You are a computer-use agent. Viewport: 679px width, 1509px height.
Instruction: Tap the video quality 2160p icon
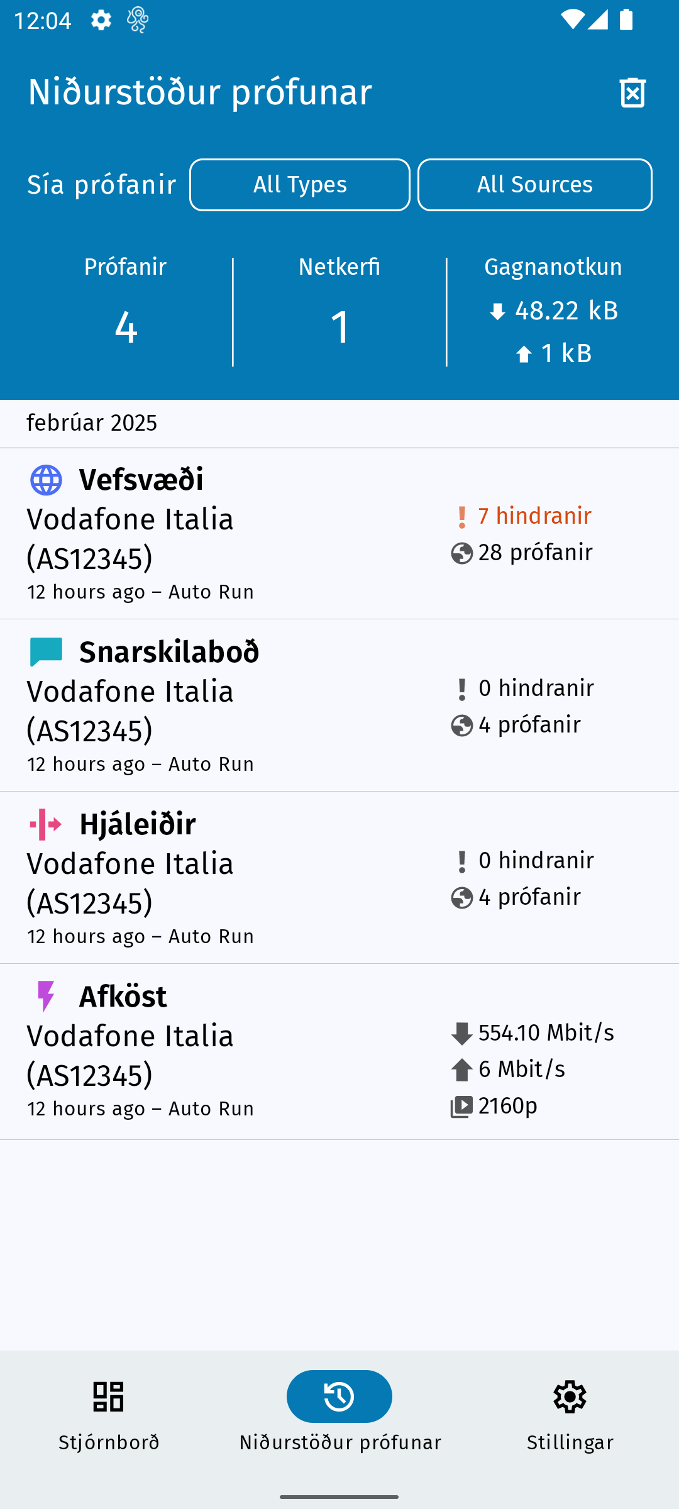point(461,1107)
